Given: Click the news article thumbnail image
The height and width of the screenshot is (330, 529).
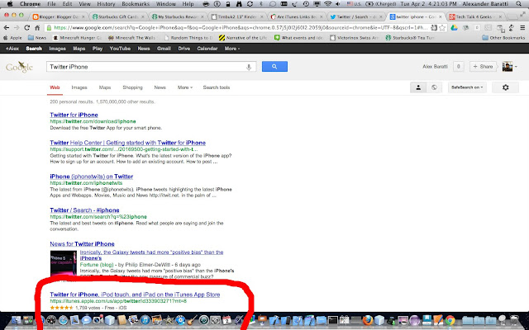Looking at the screenshot, I should pyautogui.click(x=64, y=264).
